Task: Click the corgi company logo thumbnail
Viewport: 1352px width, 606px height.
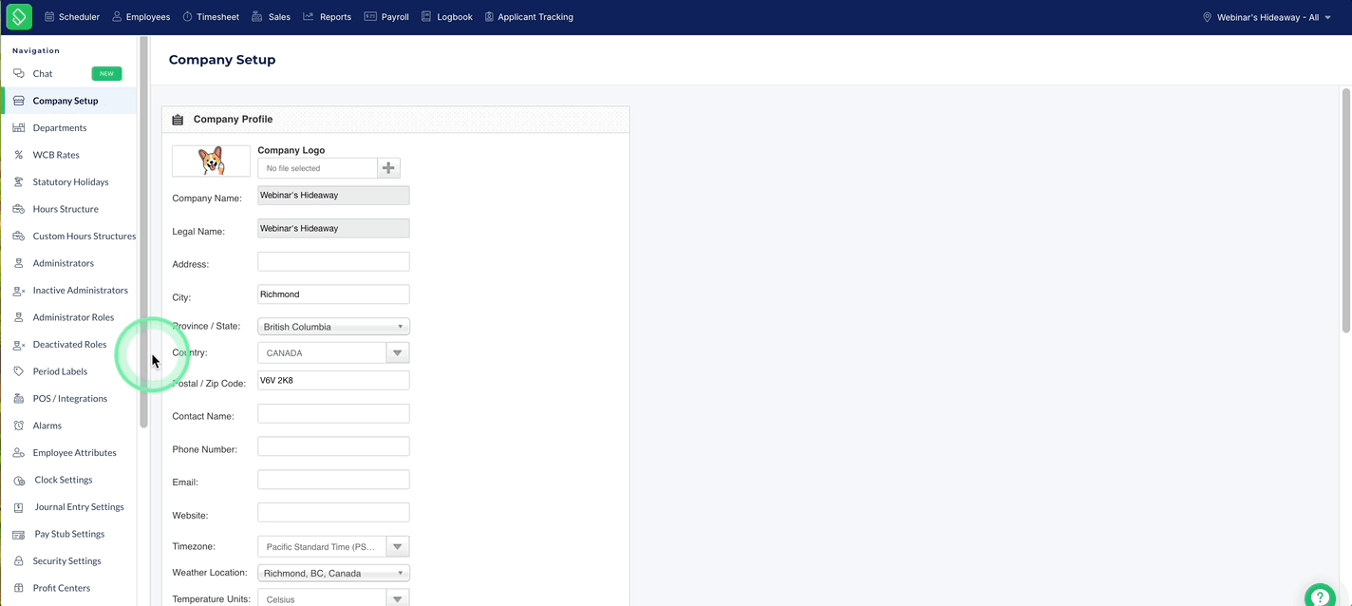Action: [211, 161]
